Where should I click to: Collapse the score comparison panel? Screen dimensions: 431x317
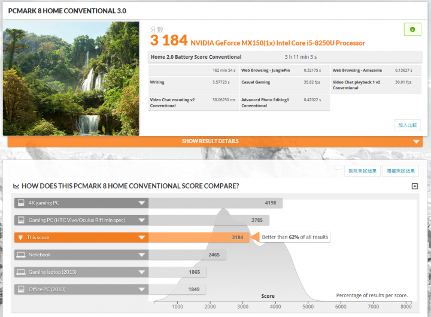coord(414,186)
